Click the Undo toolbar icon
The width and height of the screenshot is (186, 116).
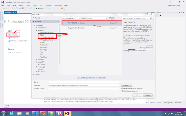coord(26,8)
